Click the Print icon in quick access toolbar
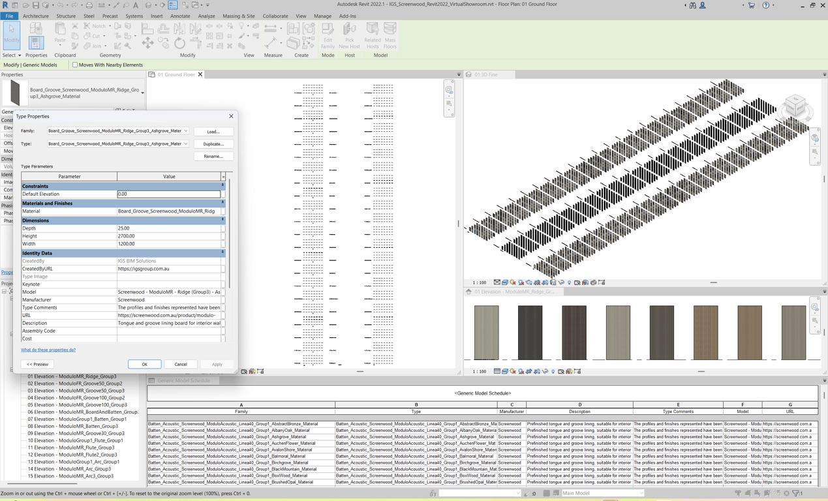 tap(89, 5)
